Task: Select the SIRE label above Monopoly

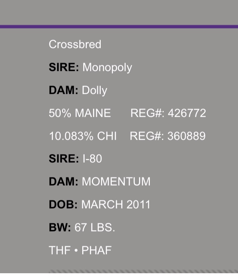Action: coord(64,67)
